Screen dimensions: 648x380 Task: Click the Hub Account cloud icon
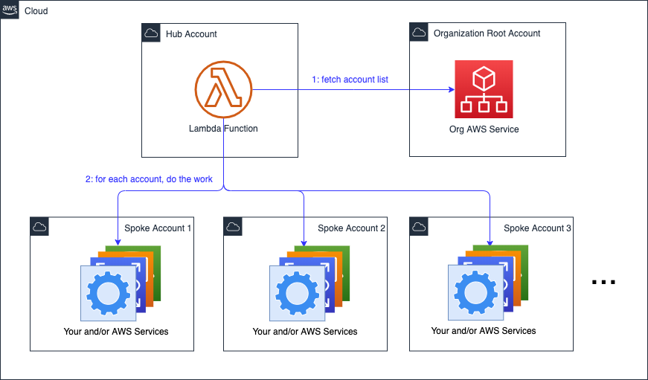151,33
